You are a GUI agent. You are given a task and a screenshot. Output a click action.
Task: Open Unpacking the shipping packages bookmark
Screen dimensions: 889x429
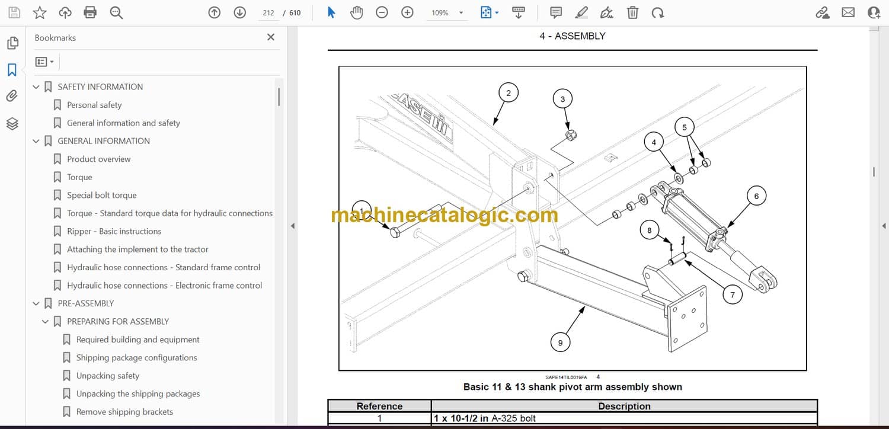pos(138,394)
